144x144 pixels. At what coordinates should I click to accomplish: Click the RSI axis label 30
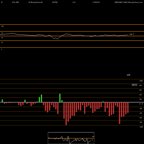(2, 42)
